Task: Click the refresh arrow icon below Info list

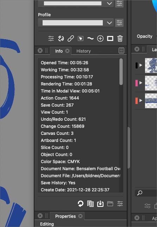Action: click(x=81, y=204)
